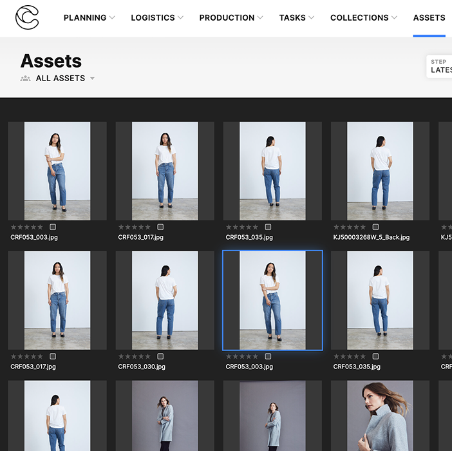The image size is (452, 451).
Task: Check the top-row CRF053_017.jpg checkbox
Action: coord(160,227)
